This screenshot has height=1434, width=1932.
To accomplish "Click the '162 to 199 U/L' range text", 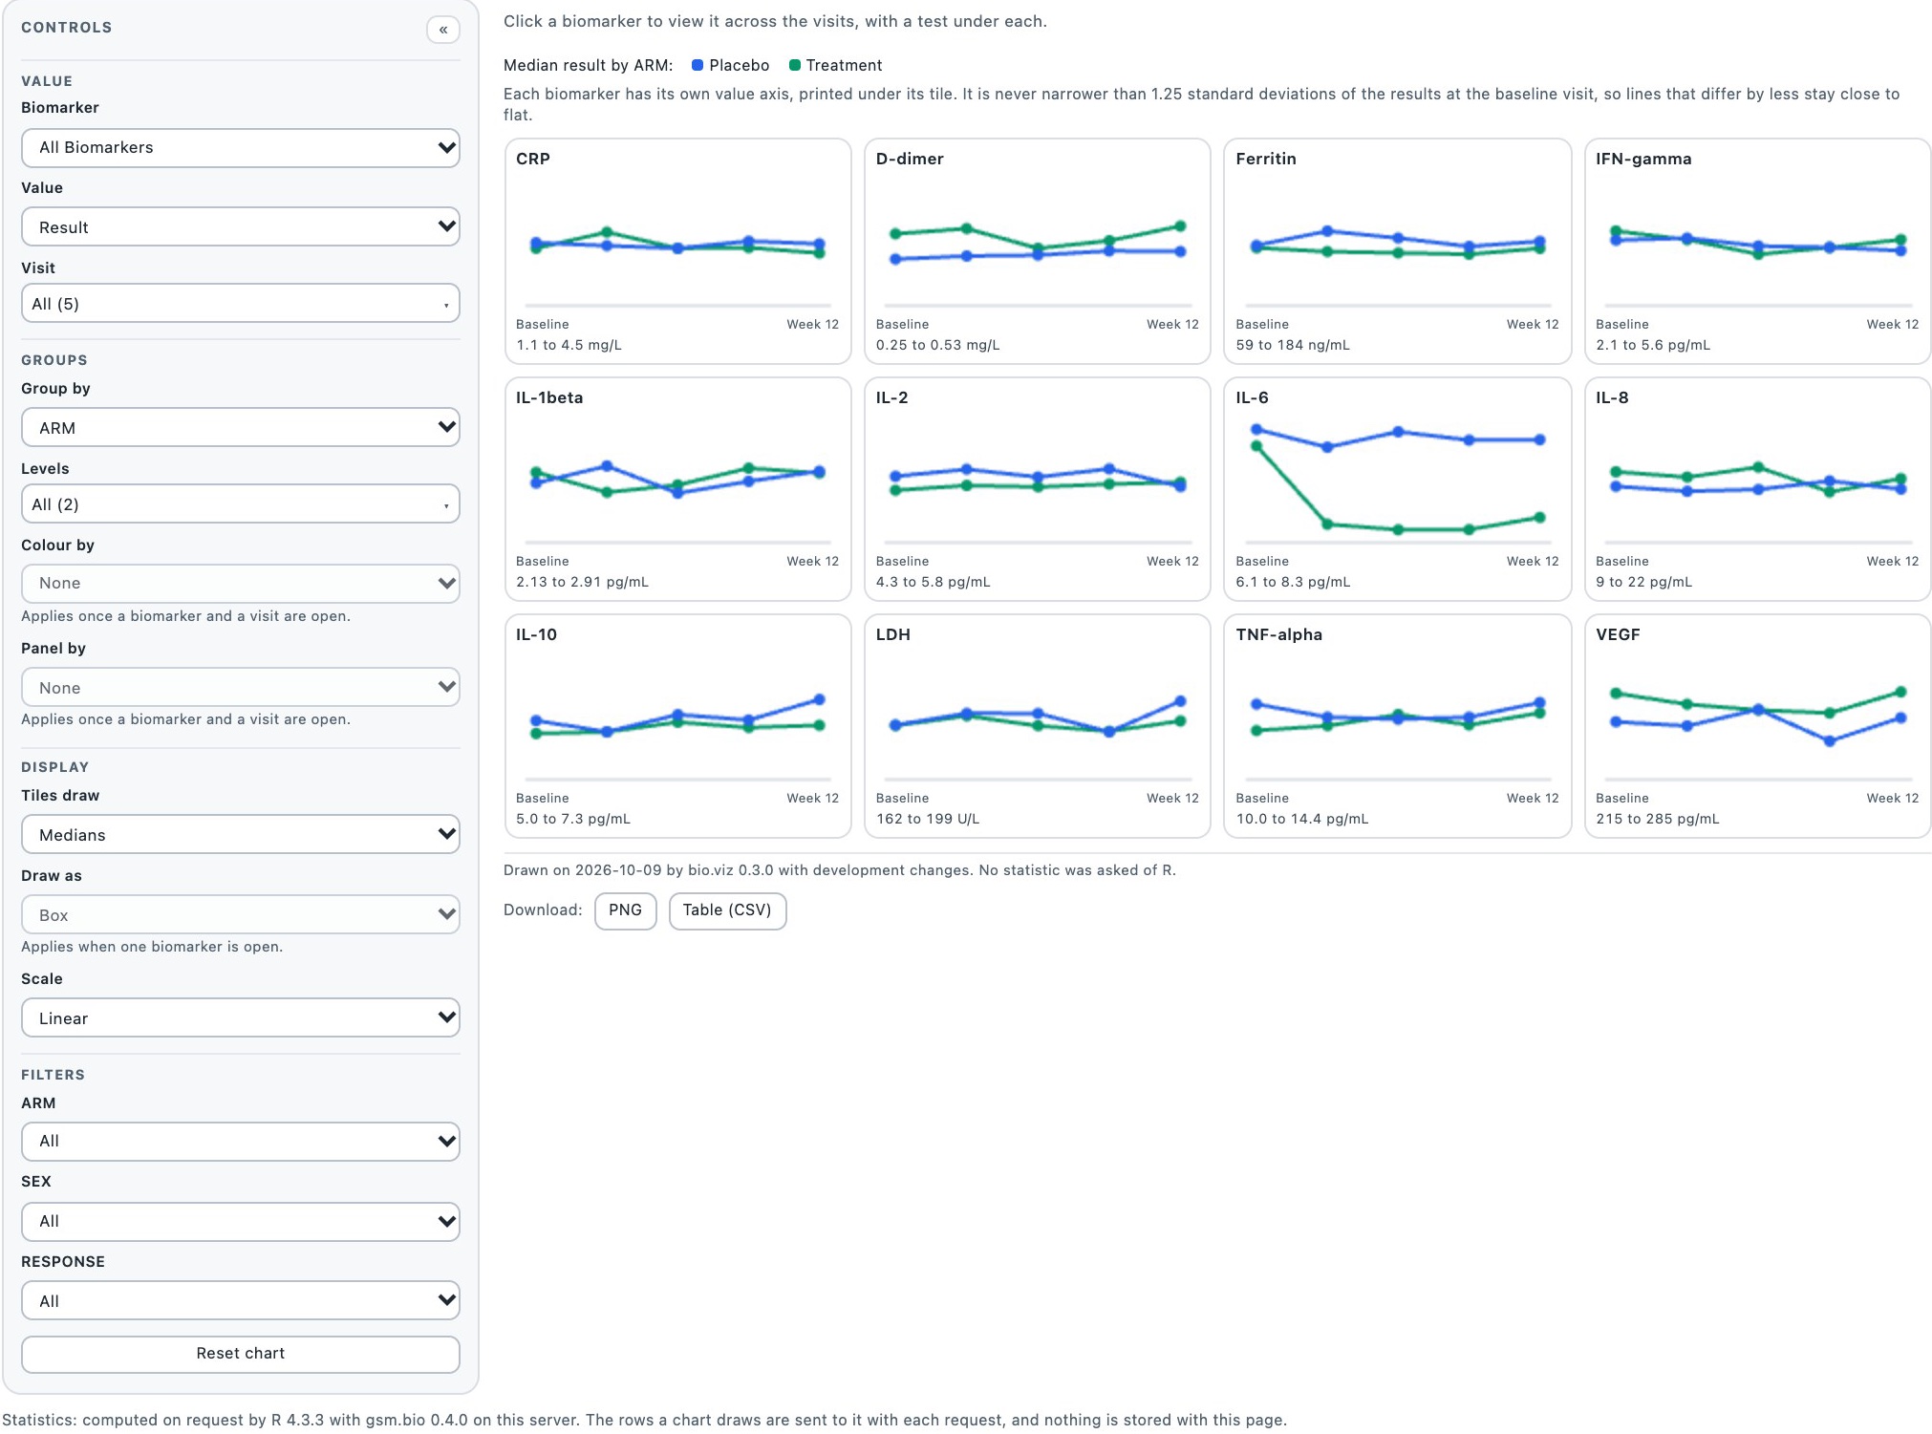I will [928, 819].
